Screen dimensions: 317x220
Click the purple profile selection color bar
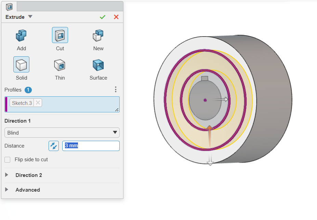(6, 104)
